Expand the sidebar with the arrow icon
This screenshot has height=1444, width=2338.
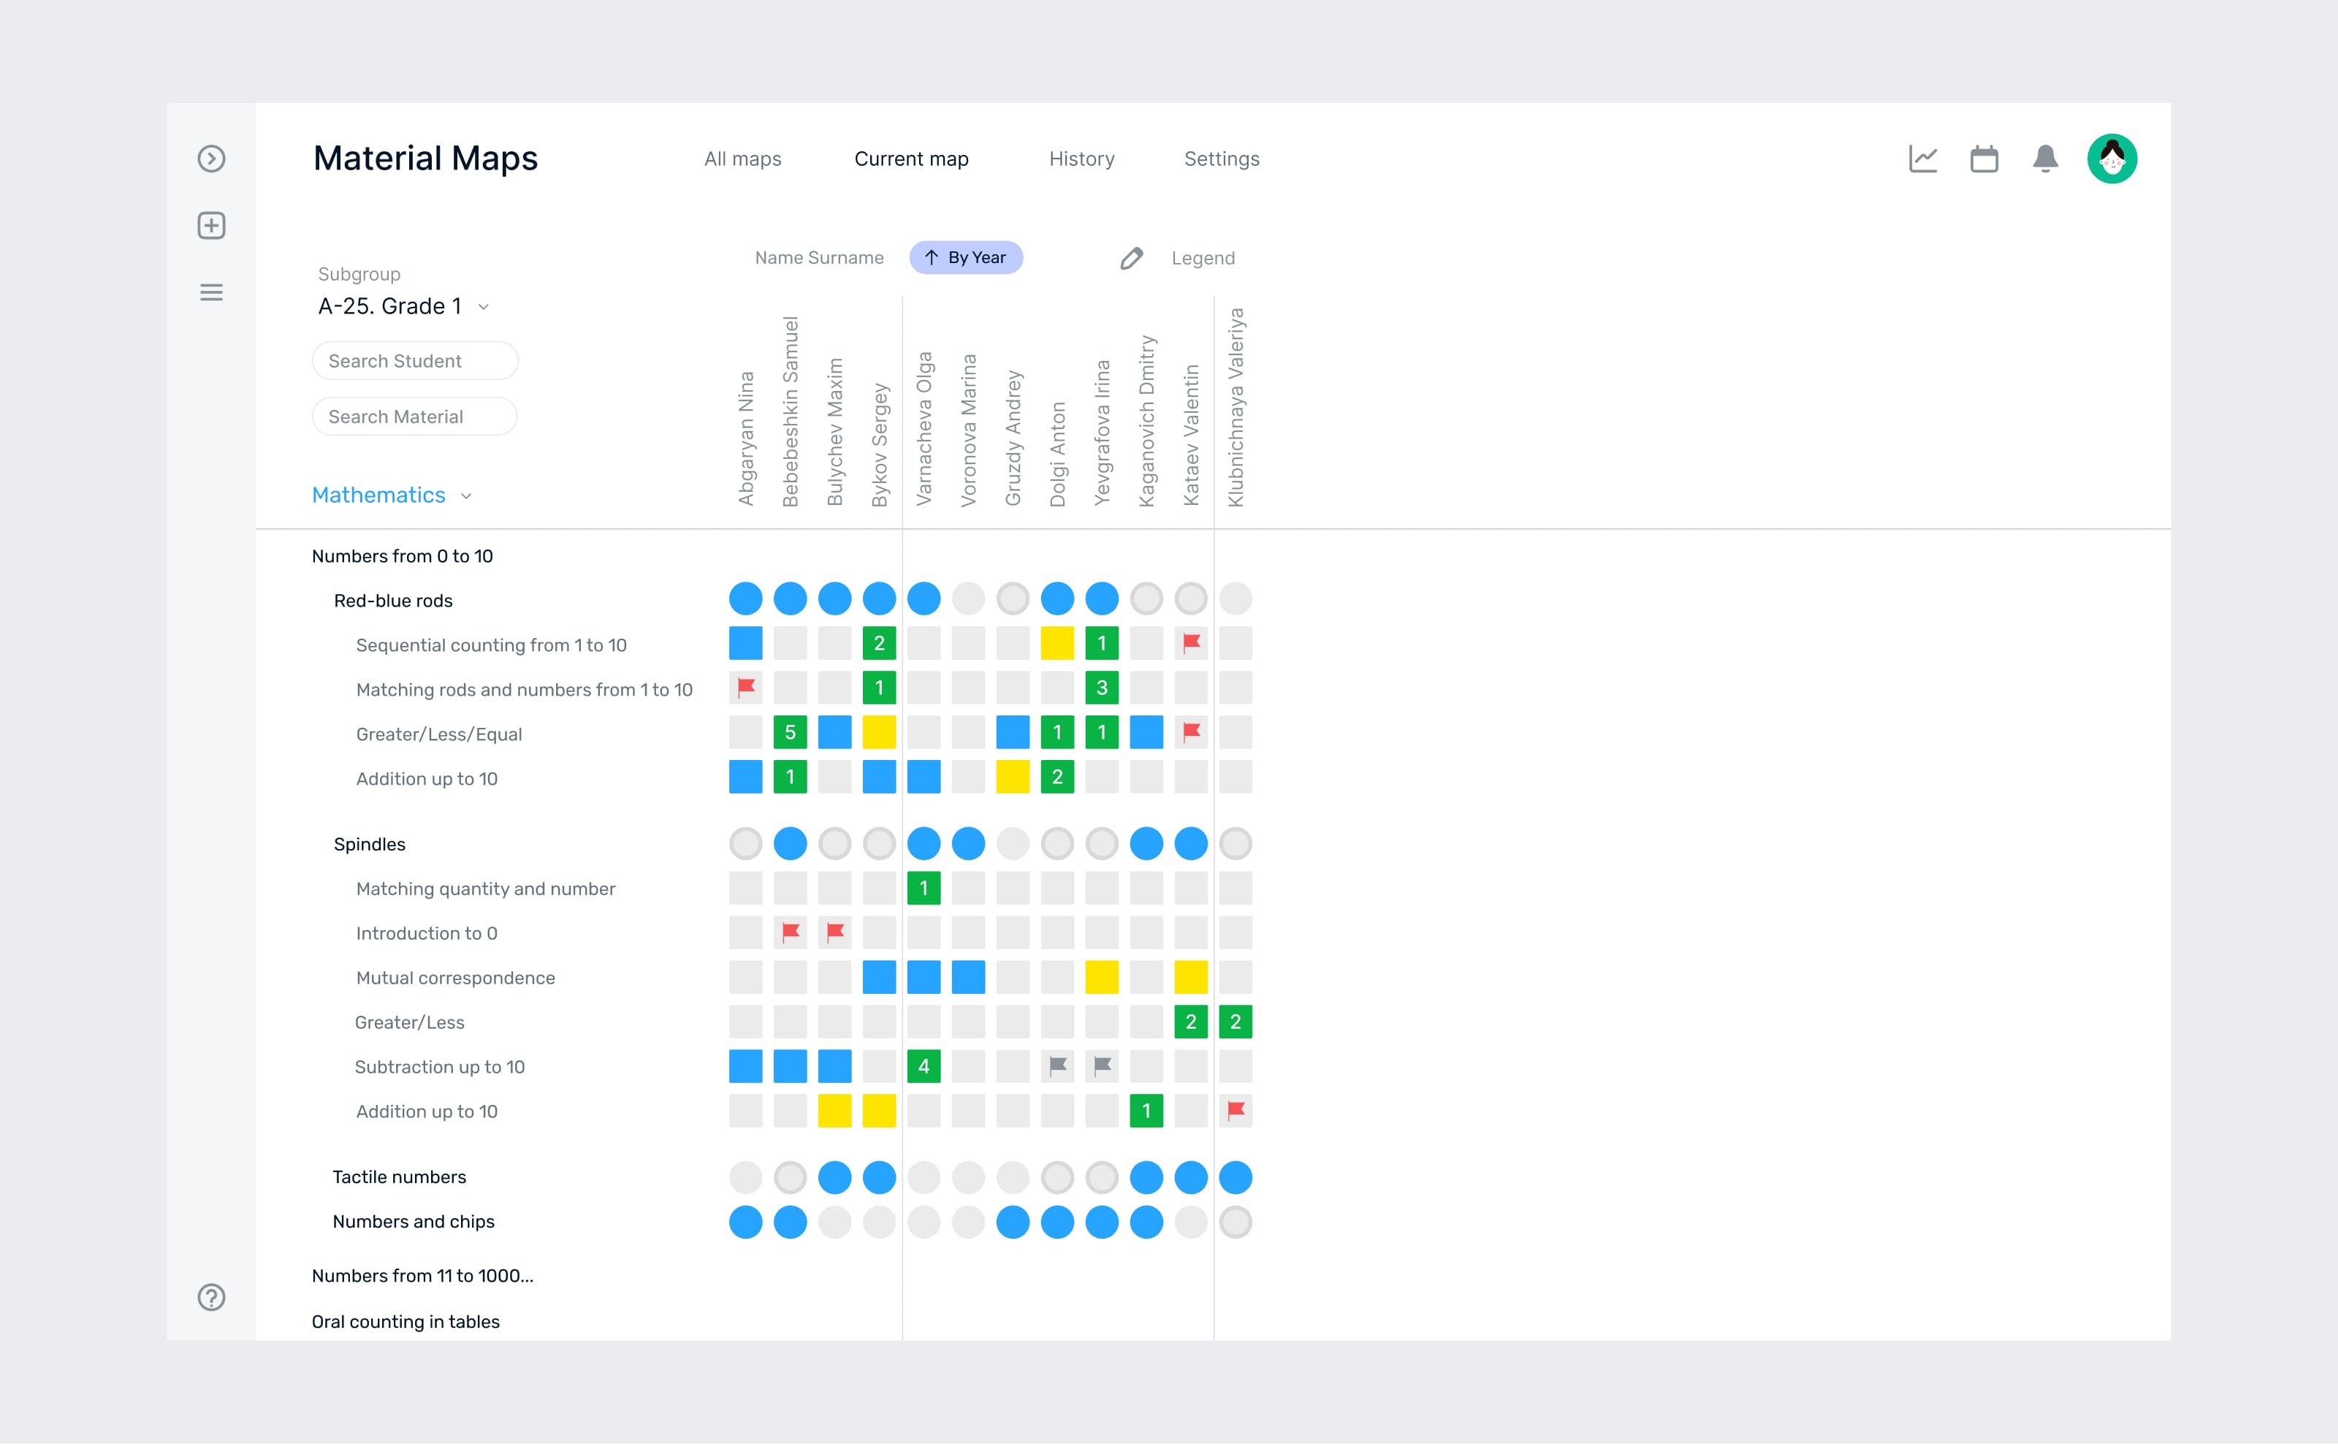pos(211,159)
